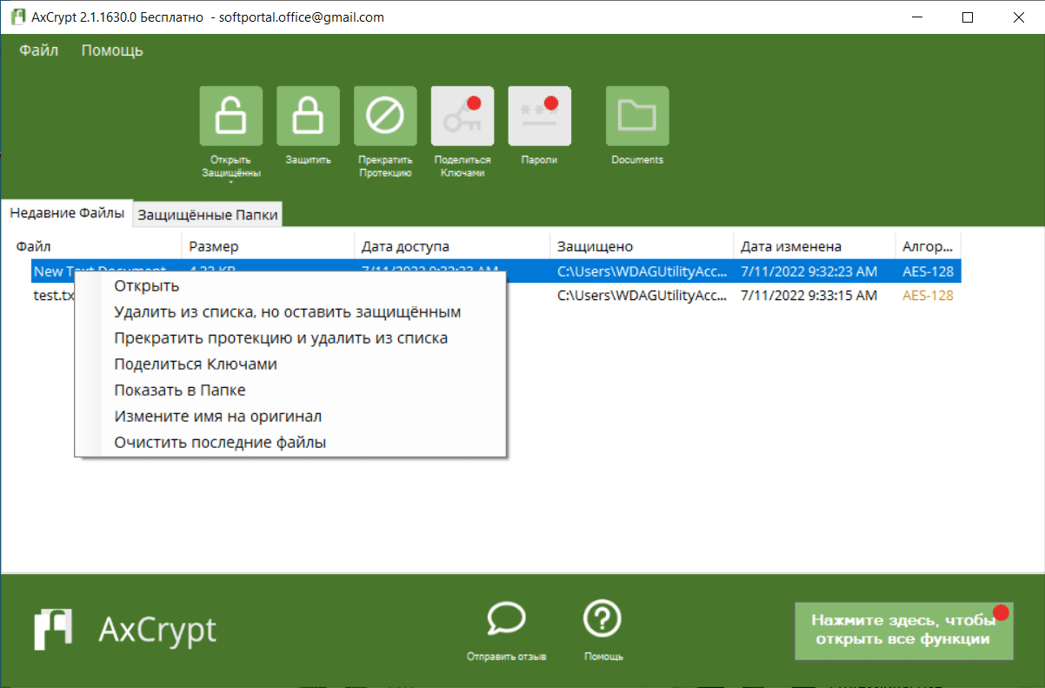Sort by Дата изменена column header
1045x688 pixels.
coord(814,246)
